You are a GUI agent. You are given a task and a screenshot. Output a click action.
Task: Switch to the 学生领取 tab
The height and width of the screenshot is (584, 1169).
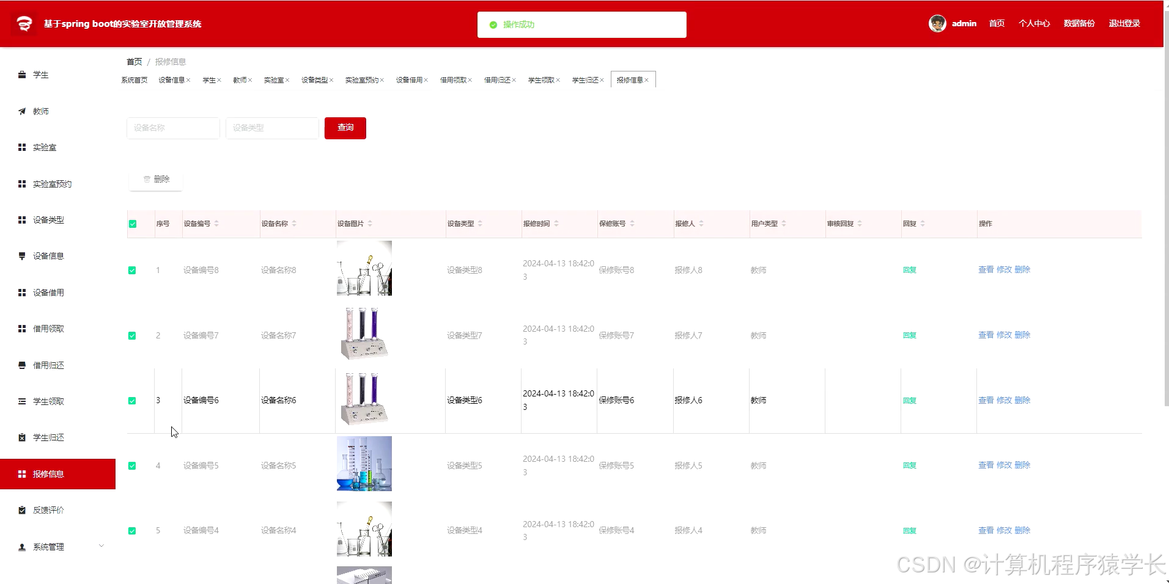pyautogui.click(x=541, y=80)
